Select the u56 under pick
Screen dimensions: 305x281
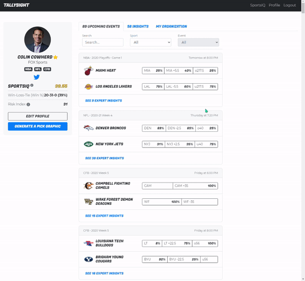pos(209,259)
